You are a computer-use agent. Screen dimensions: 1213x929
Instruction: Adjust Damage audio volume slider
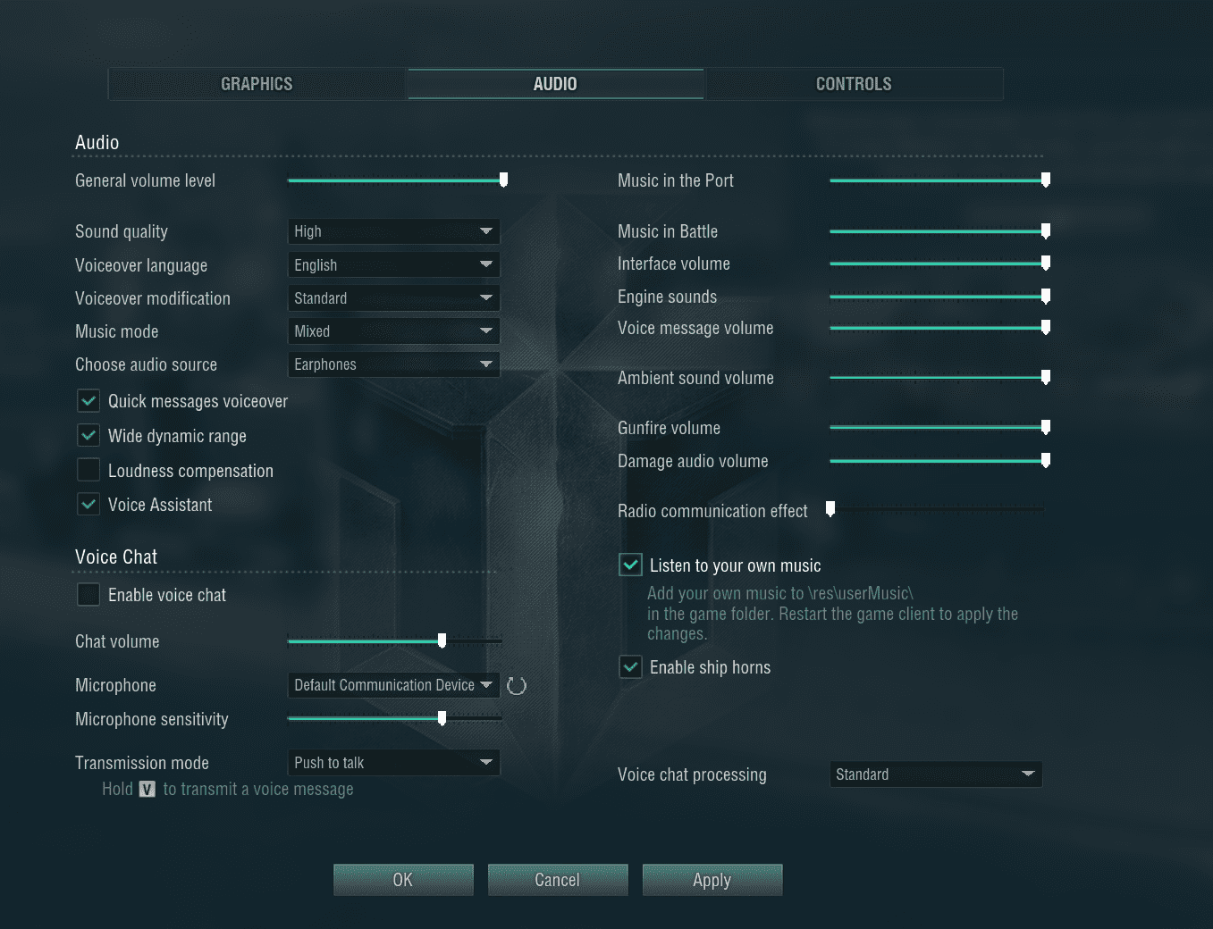939,461
